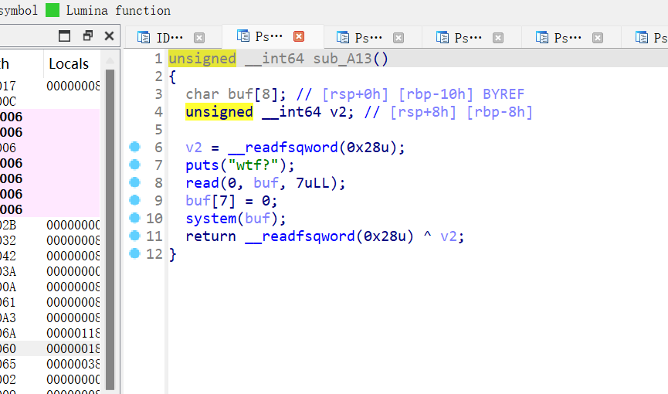The width and height of the screenshot is (668, 394).
Task: Click the Locals column header
Action: [x=69, y=64]
